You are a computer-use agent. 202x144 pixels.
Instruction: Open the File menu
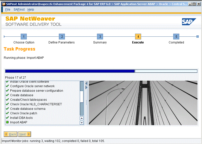pos(8,10)
